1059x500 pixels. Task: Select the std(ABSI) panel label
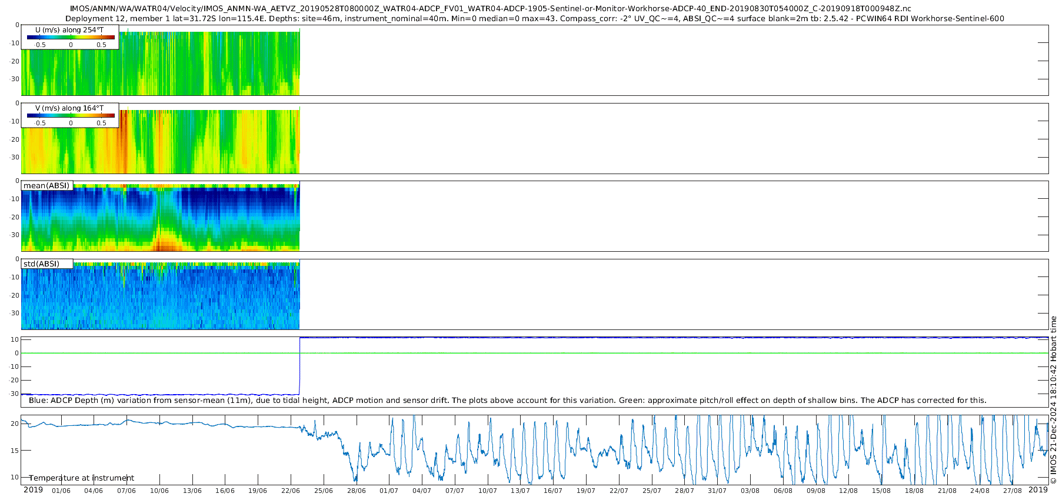point(47,264)
